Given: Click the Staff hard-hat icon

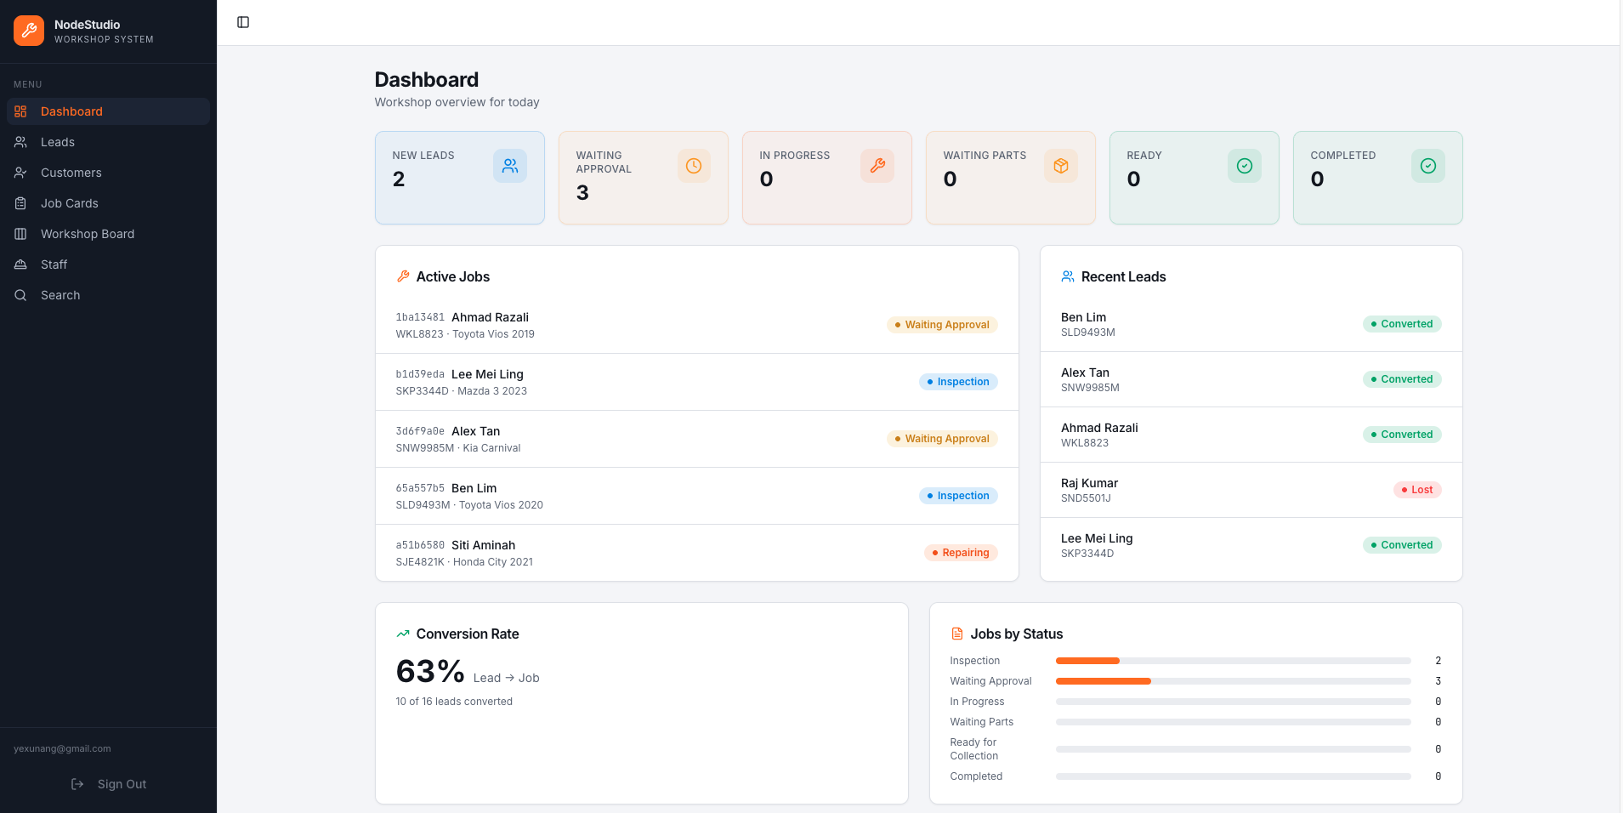Looking at the screenshot, I should pos(20,264).
